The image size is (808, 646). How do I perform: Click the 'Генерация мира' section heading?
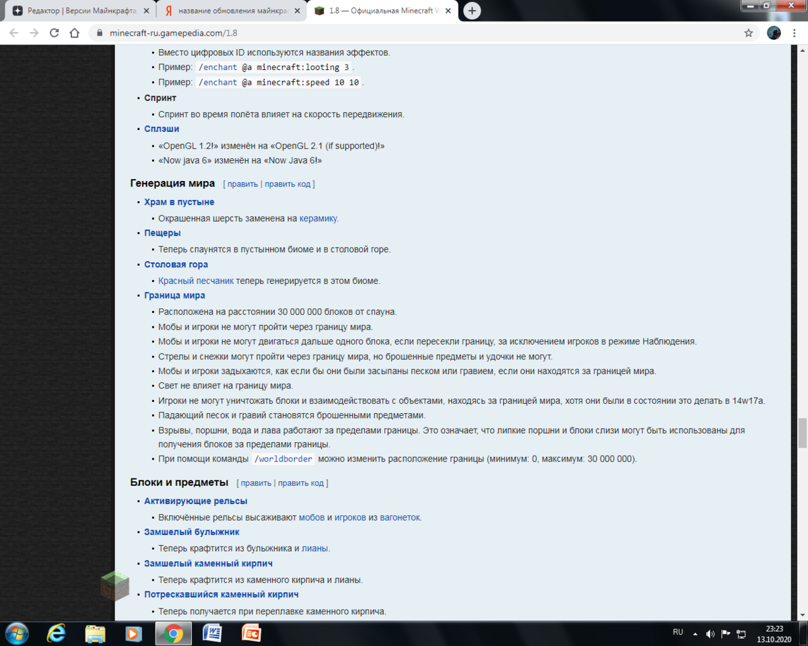tap(172, 183)
